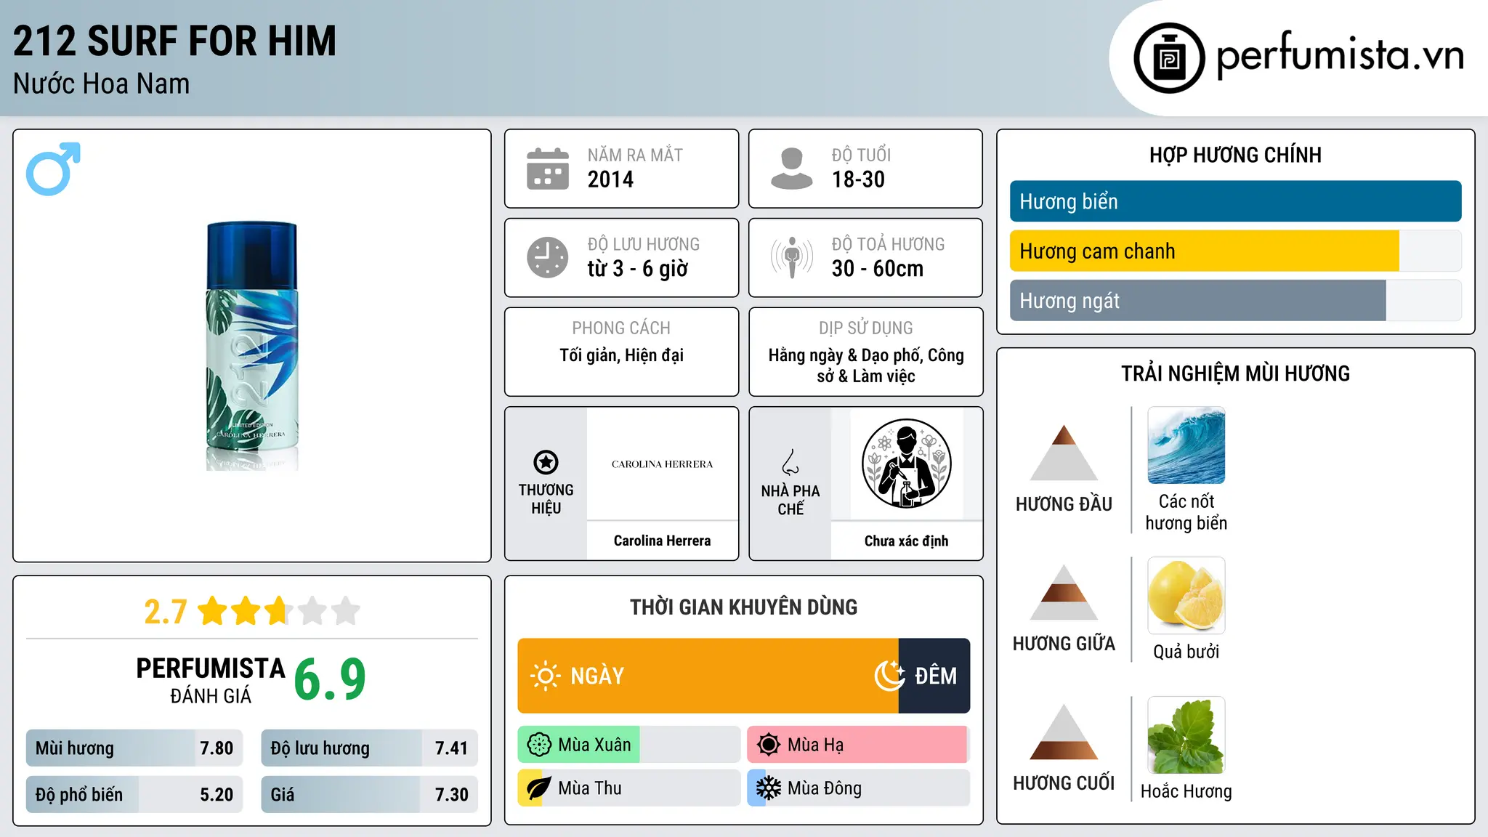Click the Carolina Herrera brand name label
Image resolution: width=1488 pixels, height=837 pixels.
point(662,541)
